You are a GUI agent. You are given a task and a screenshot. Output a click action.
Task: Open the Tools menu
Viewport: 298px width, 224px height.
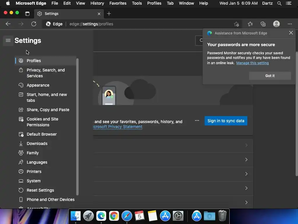tap(137, 3)
